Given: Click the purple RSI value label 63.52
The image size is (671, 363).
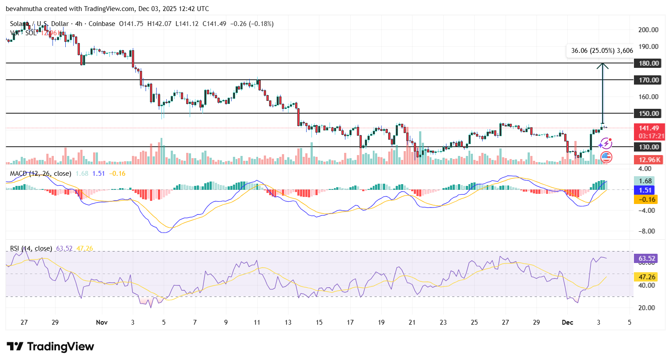Looking at the screenshot, I should coord(646,259).
